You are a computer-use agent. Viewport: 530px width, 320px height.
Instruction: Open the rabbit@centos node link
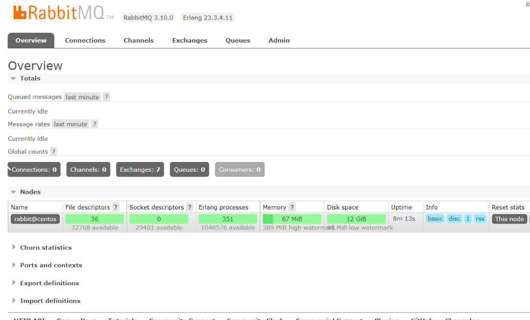click(x=35, y=219)
